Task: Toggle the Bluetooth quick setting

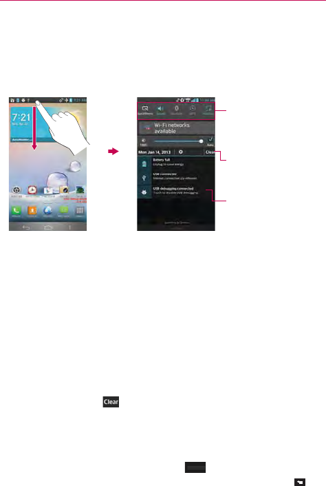Action: point(177,110)
